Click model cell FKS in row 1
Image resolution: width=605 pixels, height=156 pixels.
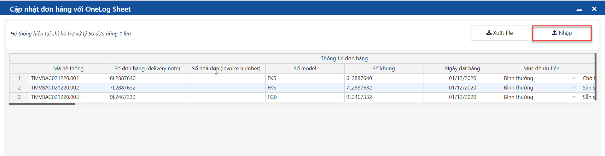[305, 78]
